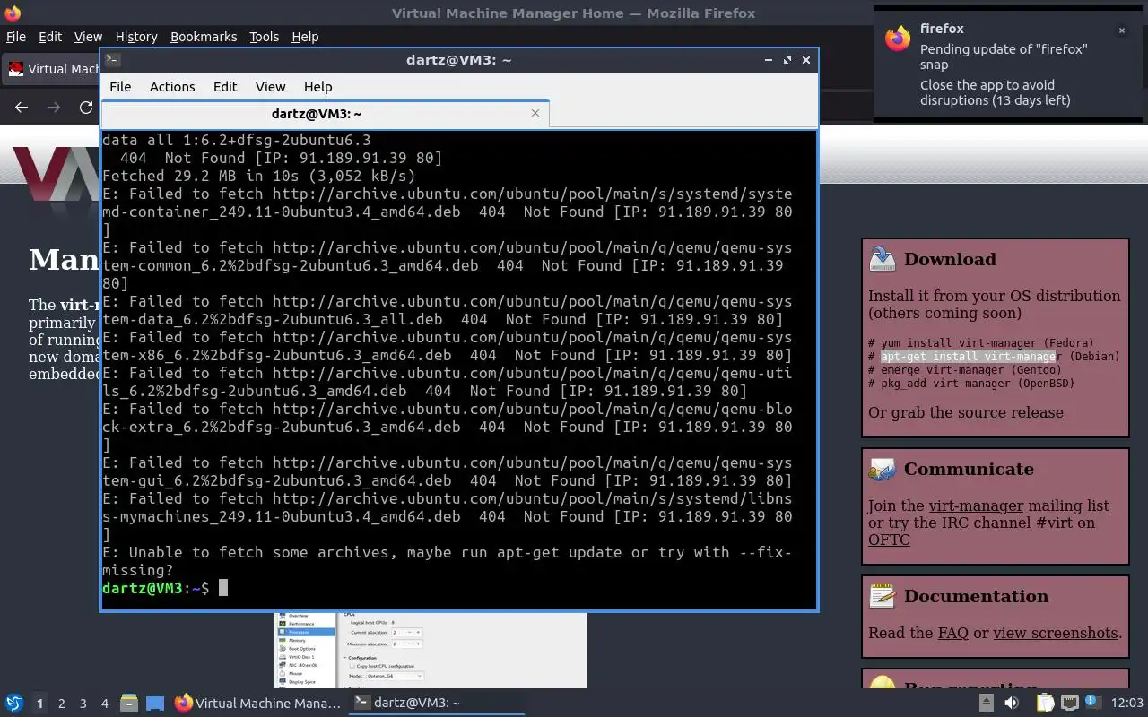
Task: Click the highlighted apt-get install virt-manager text
Action: (969, 357)
